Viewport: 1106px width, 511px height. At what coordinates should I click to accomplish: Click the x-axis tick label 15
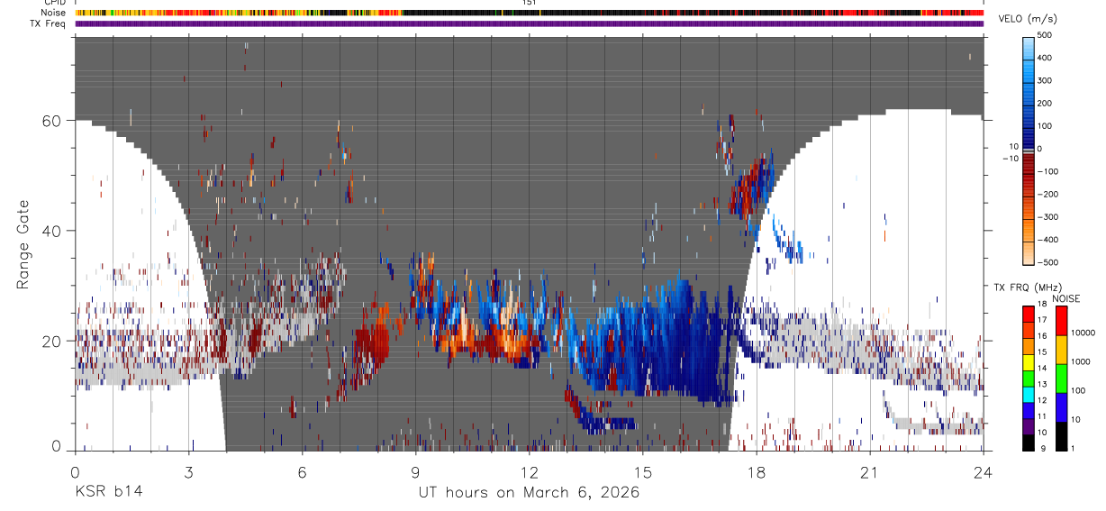point(643,472)
